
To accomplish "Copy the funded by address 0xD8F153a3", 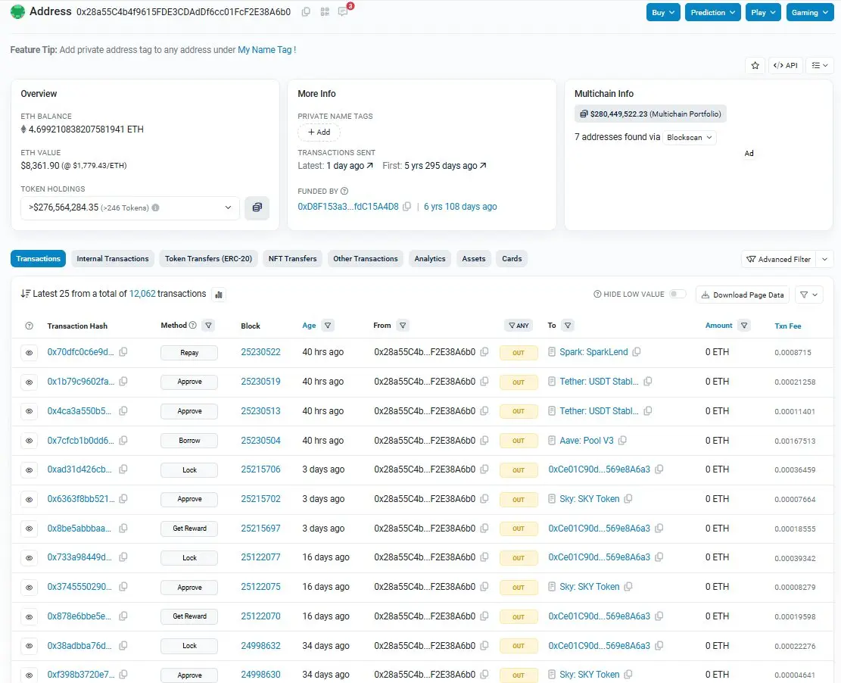I will tap(407, 207).
